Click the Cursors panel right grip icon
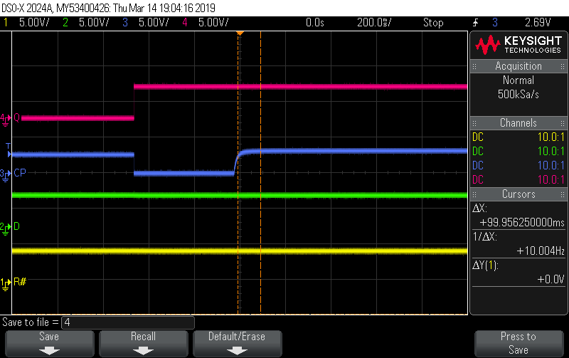The width and height of the screenshot is (569, 358). pyautogui.click(x=562, y=194)
